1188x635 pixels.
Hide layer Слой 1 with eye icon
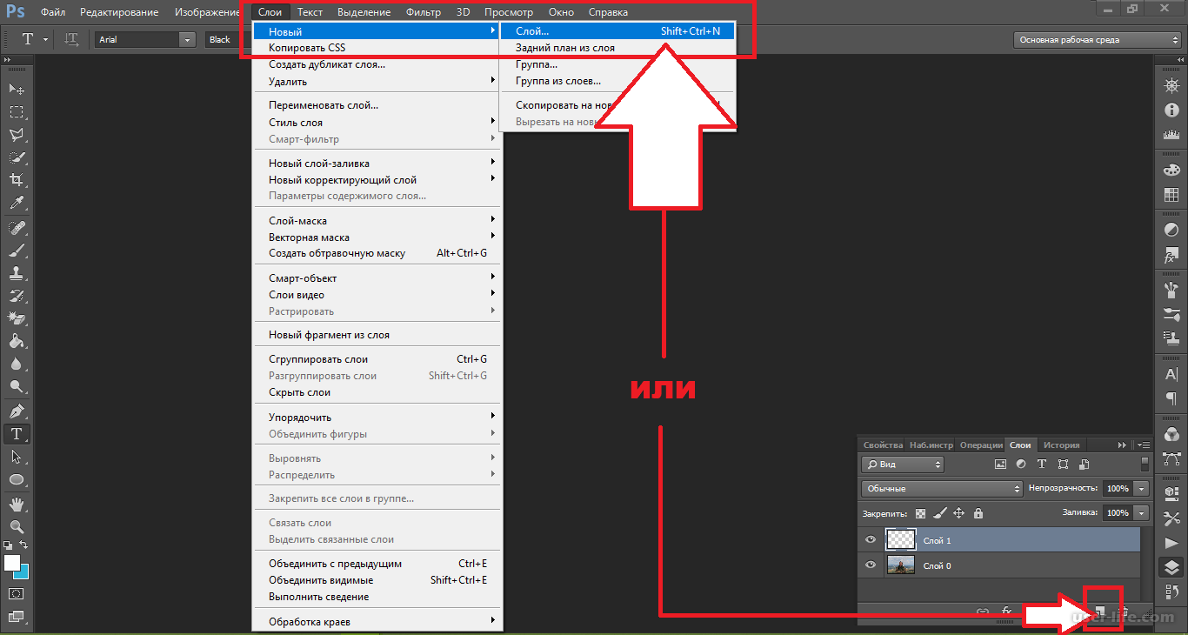[871, 540]
